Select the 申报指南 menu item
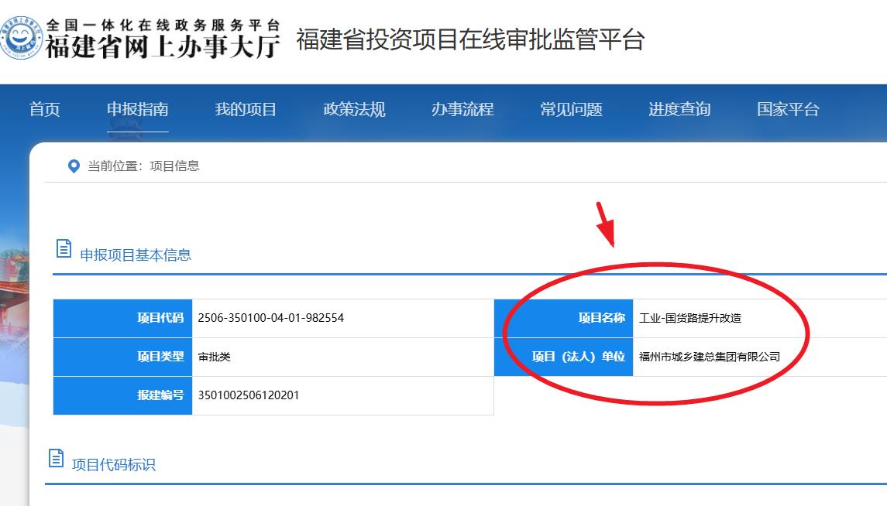This screenshot has height=506, width=887. tap(137, 109)
